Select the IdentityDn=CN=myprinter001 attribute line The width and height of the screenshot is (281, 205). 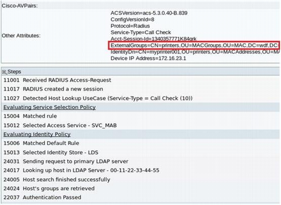[x=195, y=52]
